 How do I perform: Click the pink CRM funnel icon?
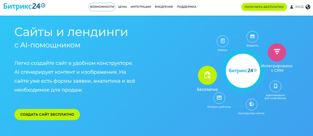pyautogui.click(x=277, y=52)
